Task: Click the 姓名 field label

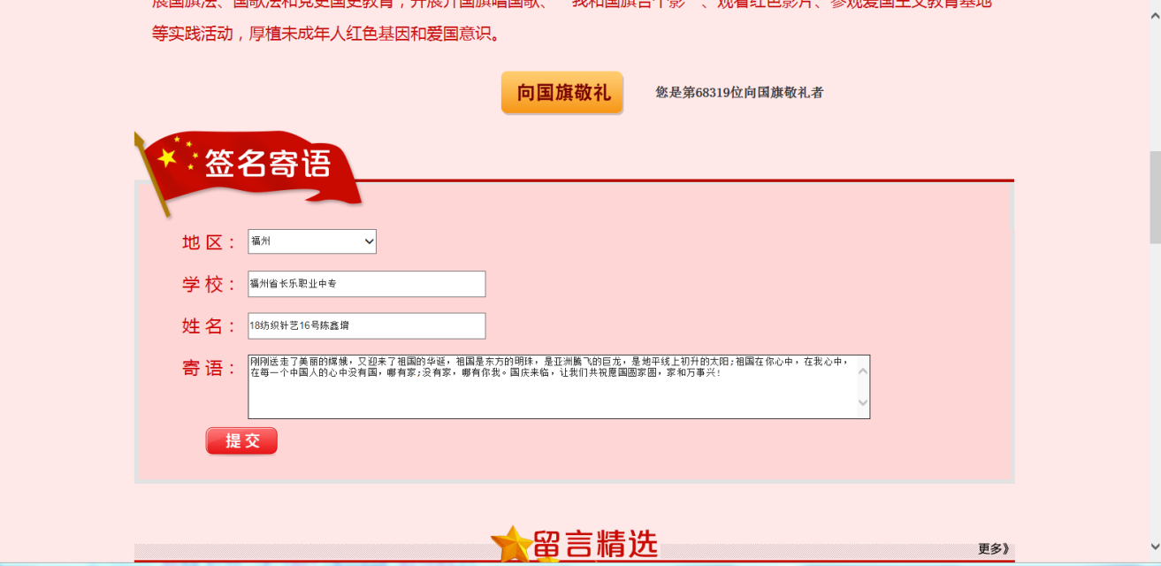Action: coord(209,325)
